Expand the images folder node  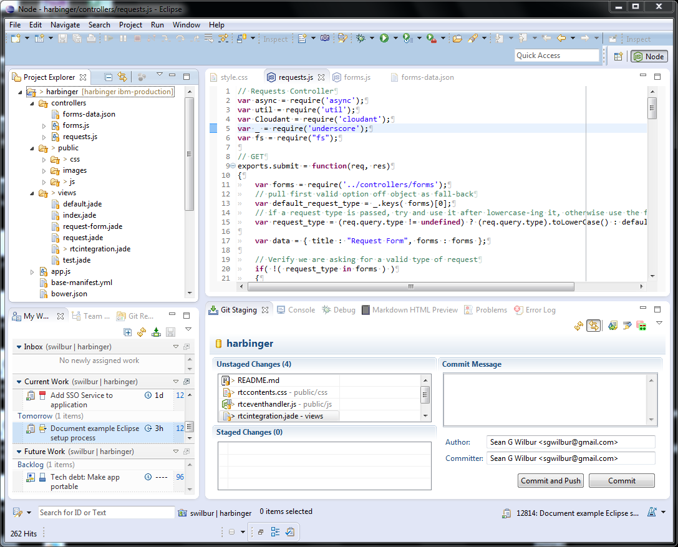pos(44,171)
